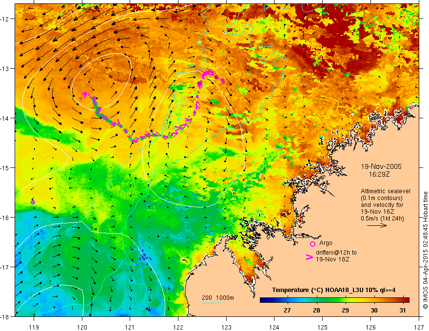429x331 pixels.
Task: Click the '-15' latitude axis label
Action: tap(6, 167)
